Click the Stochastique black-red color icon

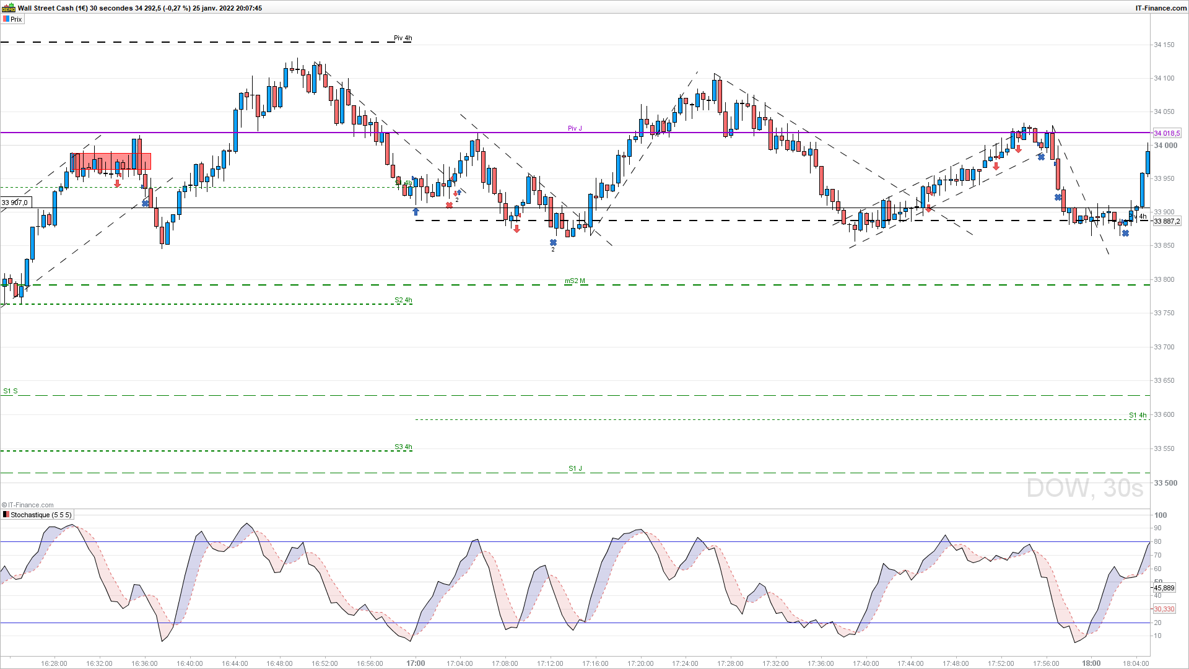(6, 515)
